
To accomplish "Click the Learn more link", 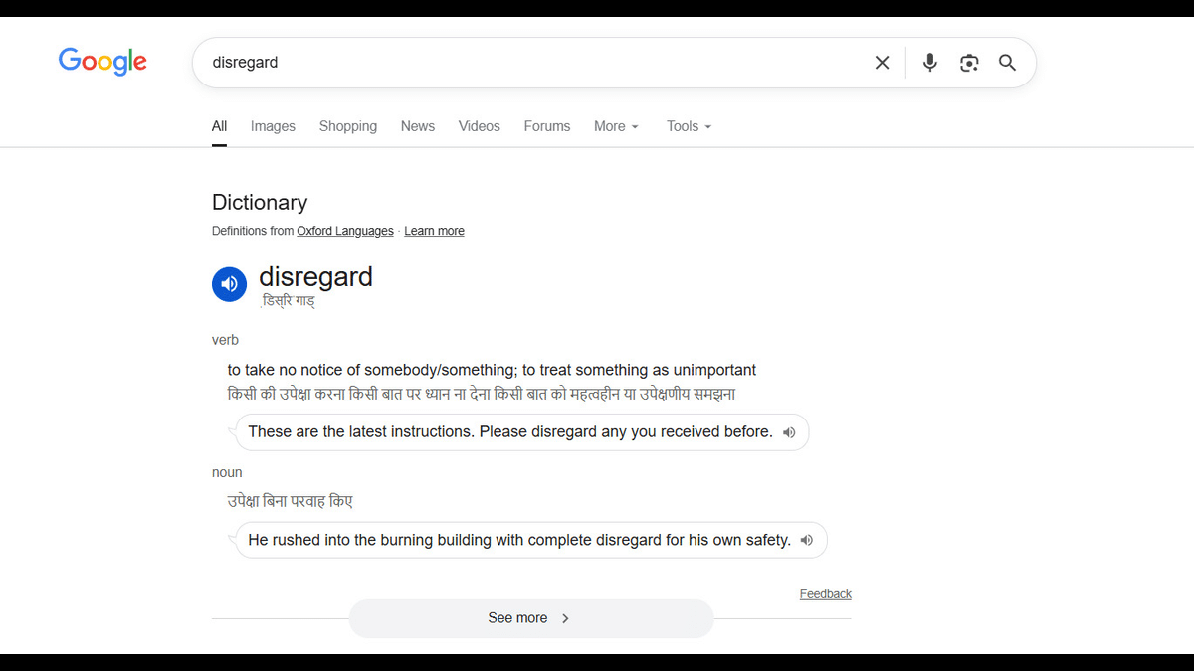I will coord(434,231).
